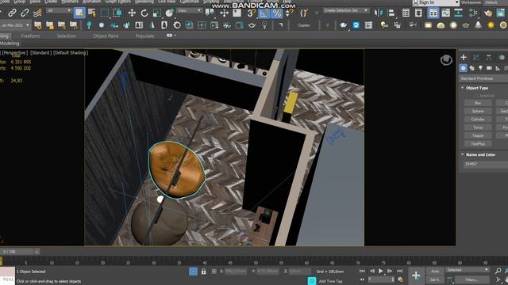Click the Sphere primitive button

(478, 111)
